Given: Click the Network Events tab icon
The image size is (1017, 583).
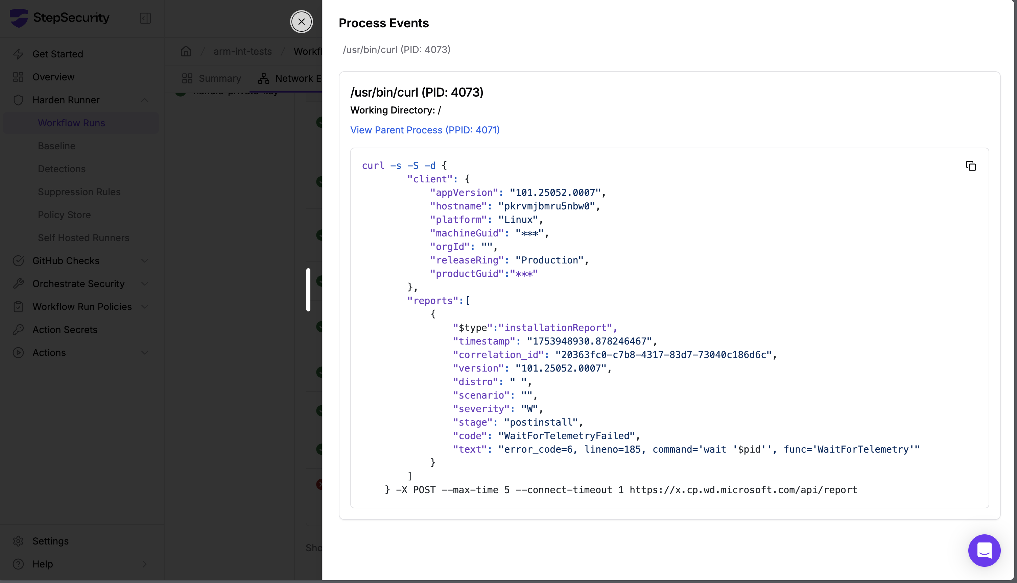Looking at the screenshot, I should 264,78.
